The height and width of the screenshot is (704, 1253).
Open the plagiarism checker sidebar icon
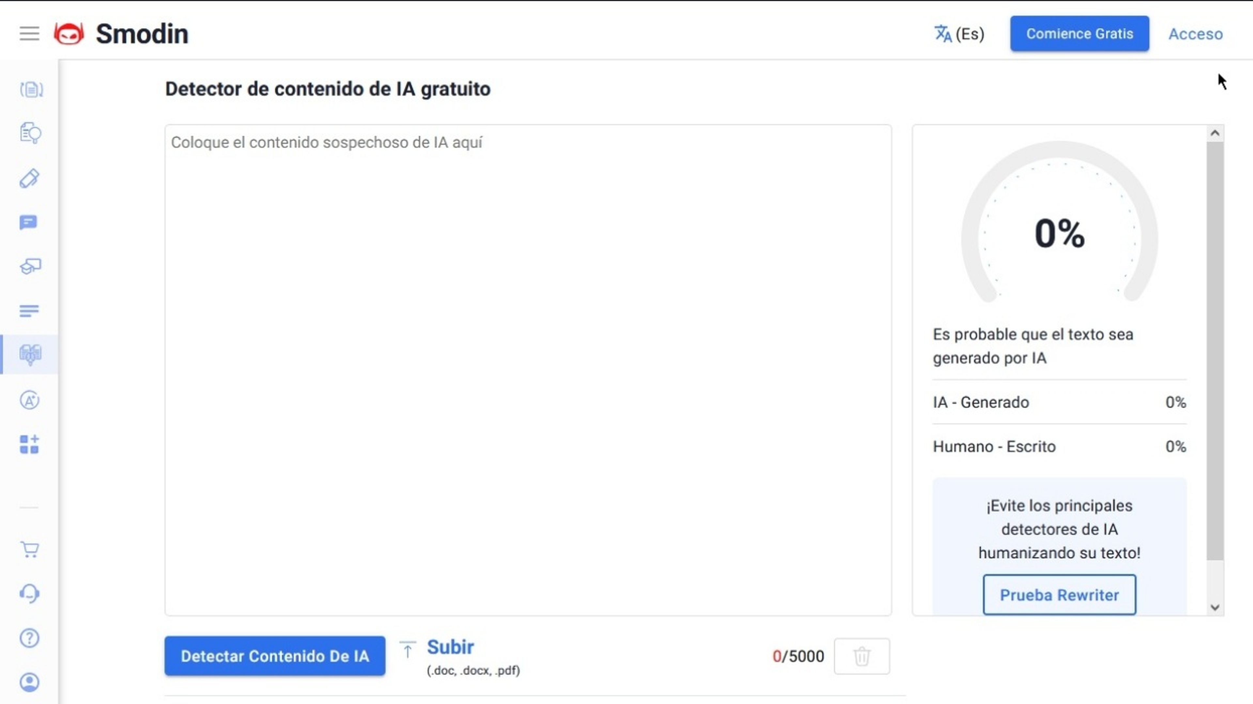(30, 133)
